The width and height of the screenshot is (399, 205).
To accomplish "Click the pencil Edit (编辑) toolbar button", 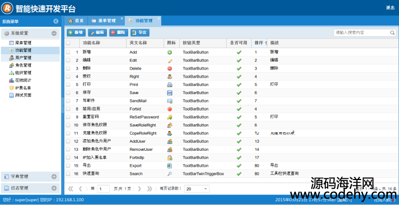I will click(x=97, y=33).
